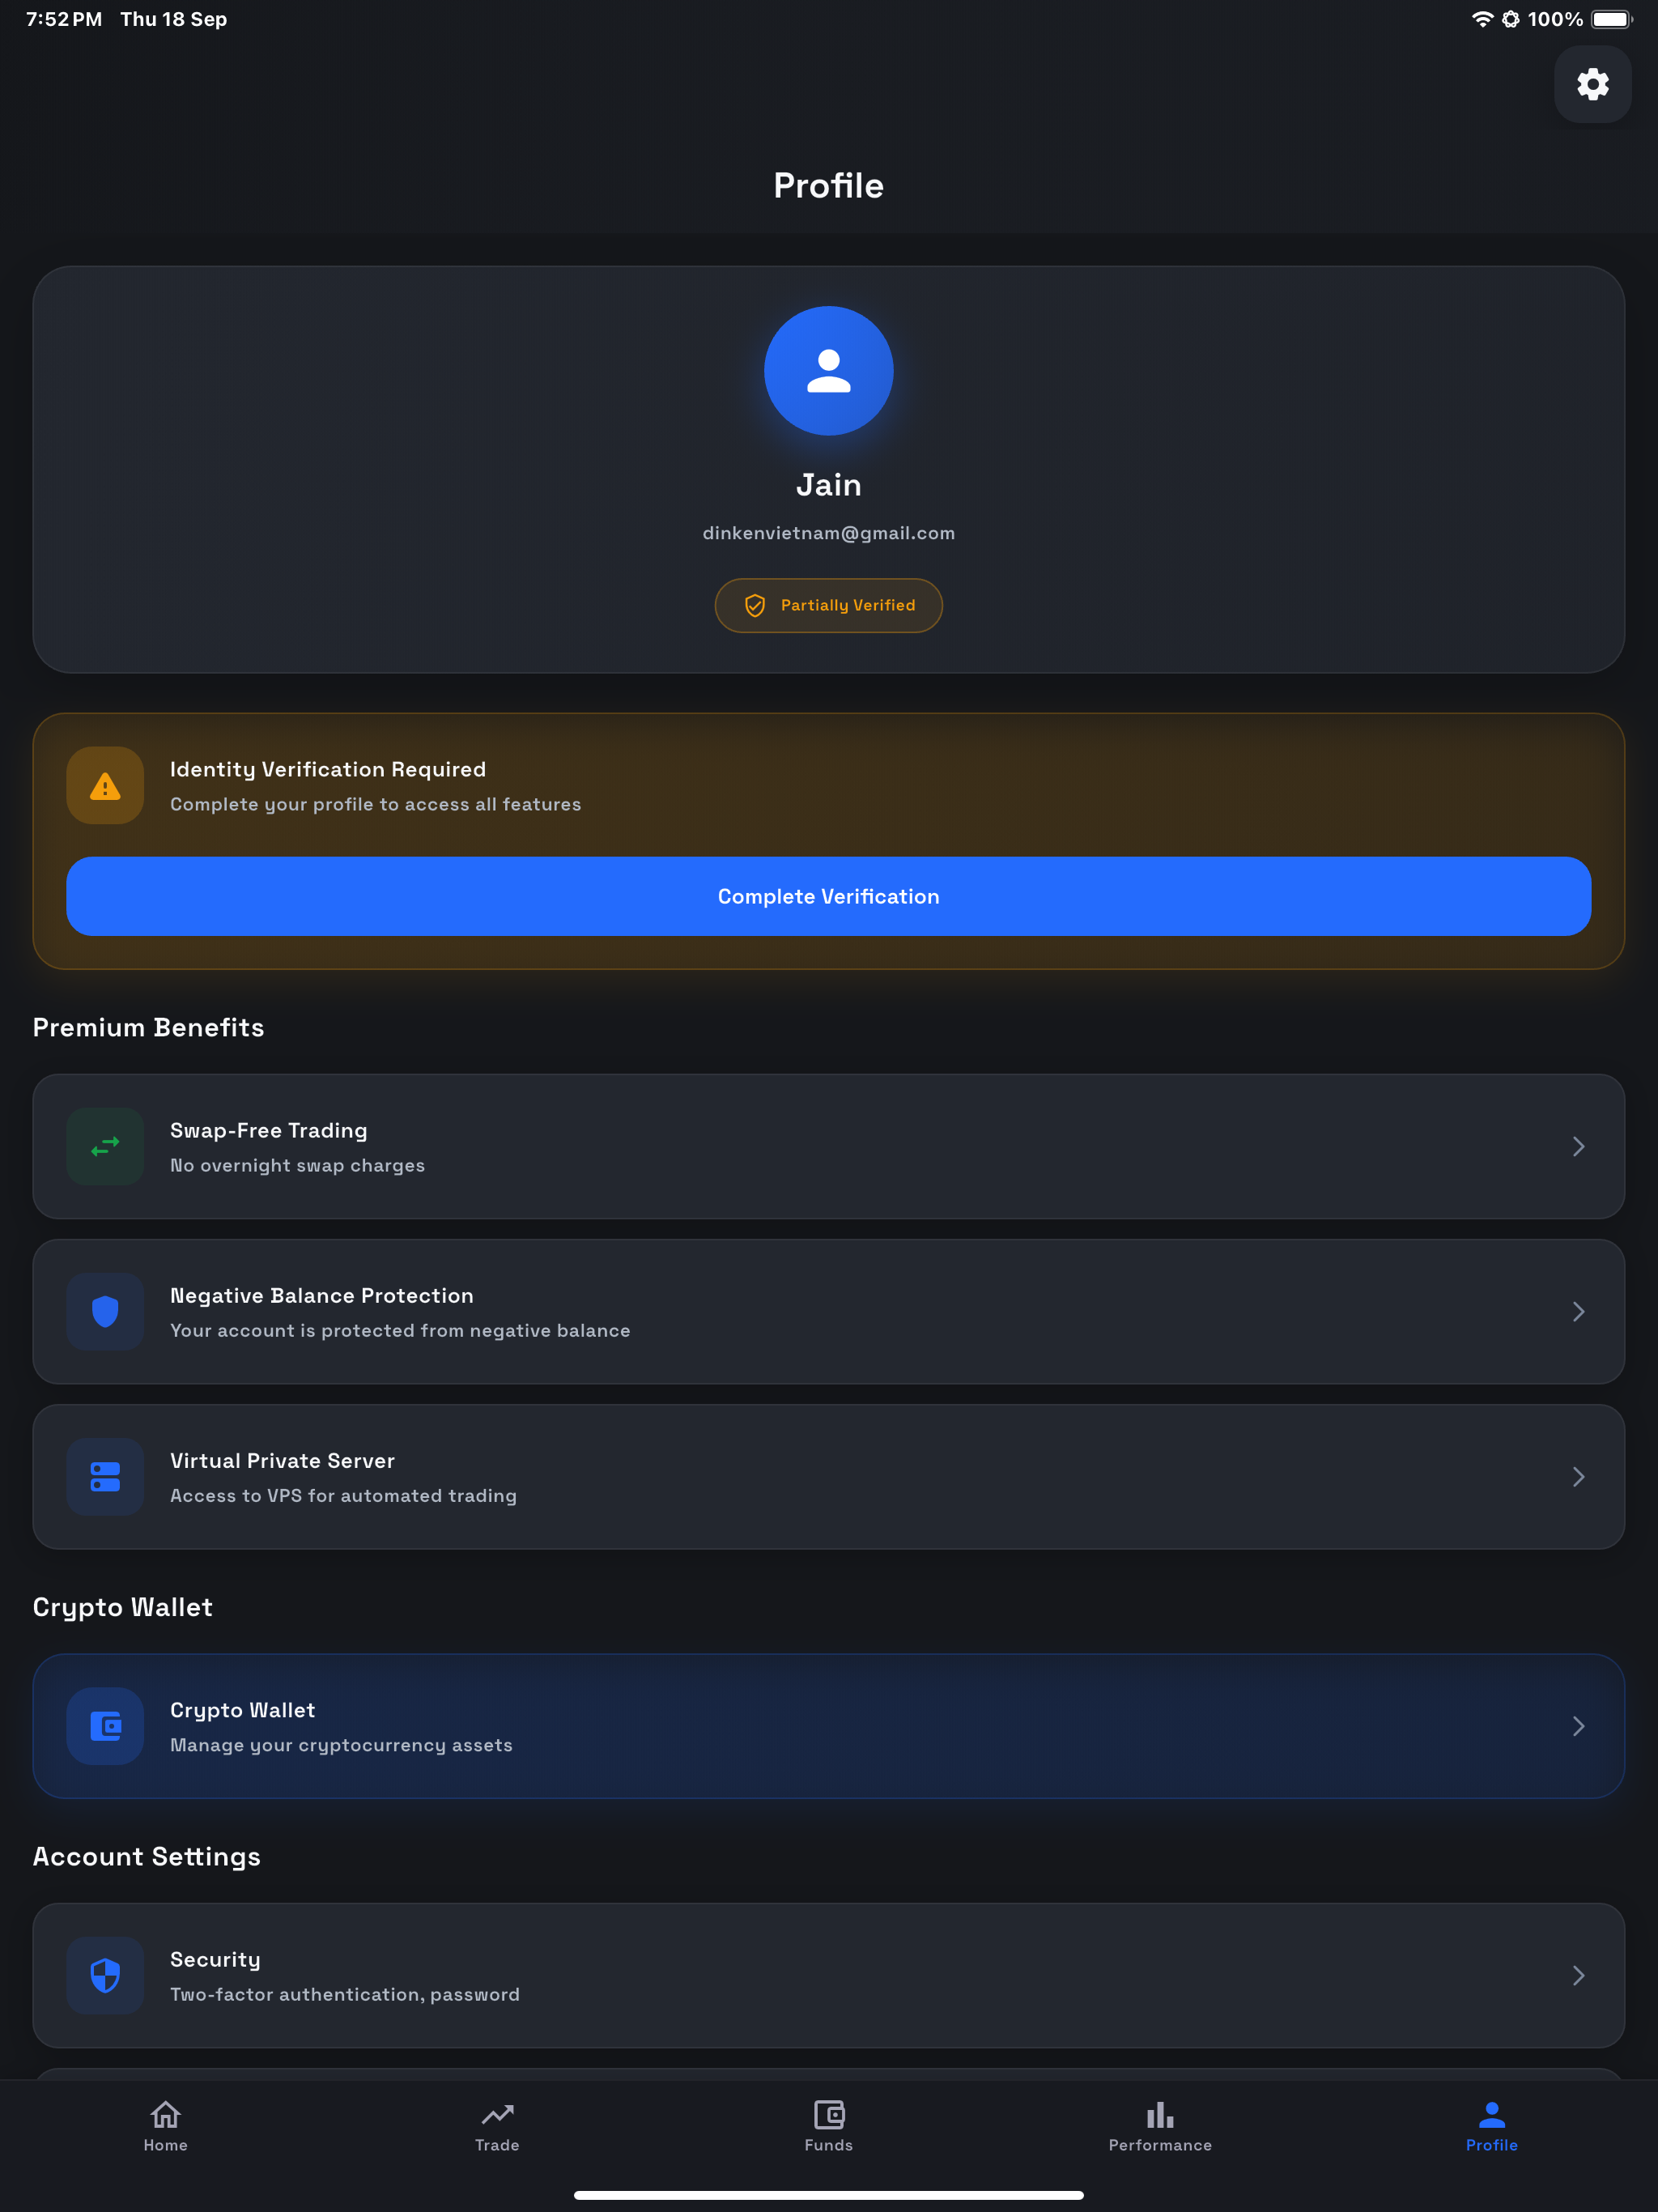Tap the Negative Balance Protection shield icon
Viewport: 1658px width, 2212px height.
[x=105, y=1311]
